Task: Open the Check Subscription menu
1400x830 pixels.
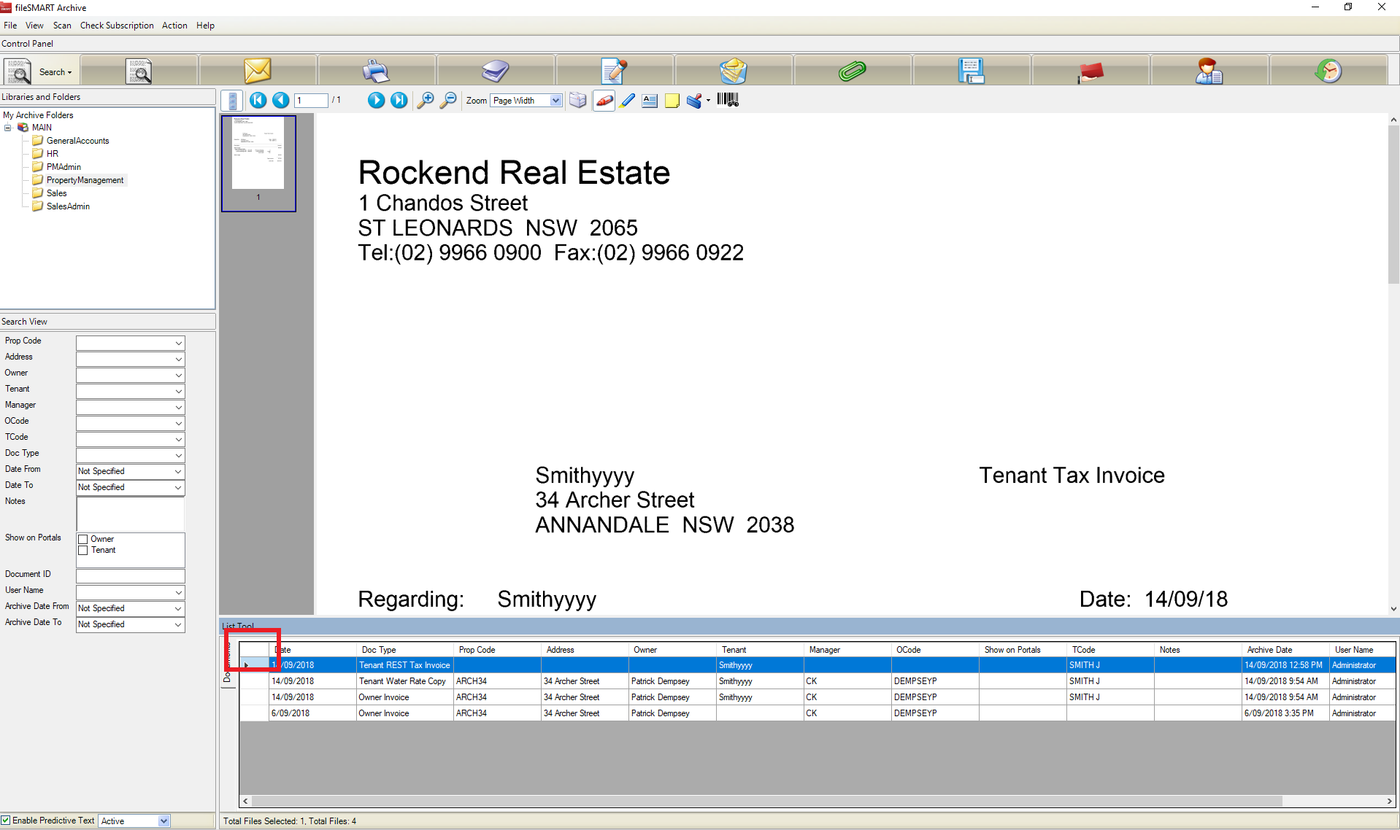Action: coord(117,26)
